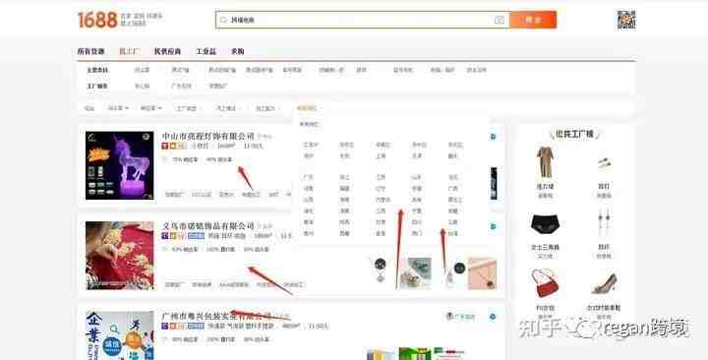Click the 1688 logo
Image resolution: width=708 pixels, height=360 pixels.
(97, 20)
